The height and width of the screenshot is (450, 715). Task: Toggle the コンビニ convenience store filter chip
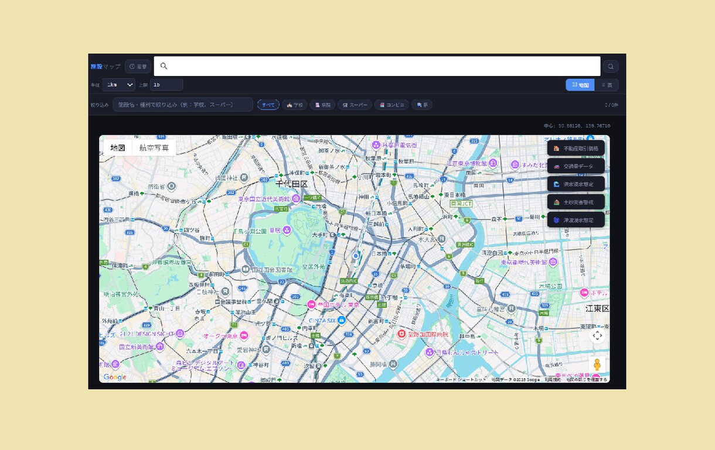tap(391, 105)
